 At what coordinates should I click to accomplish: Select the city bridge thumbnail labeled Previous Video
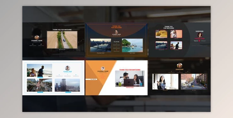101,45
